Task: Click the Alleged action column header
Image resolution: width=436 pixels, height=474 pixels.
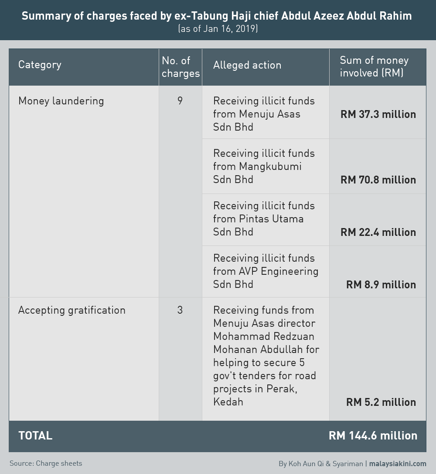Action: (247, 65)
